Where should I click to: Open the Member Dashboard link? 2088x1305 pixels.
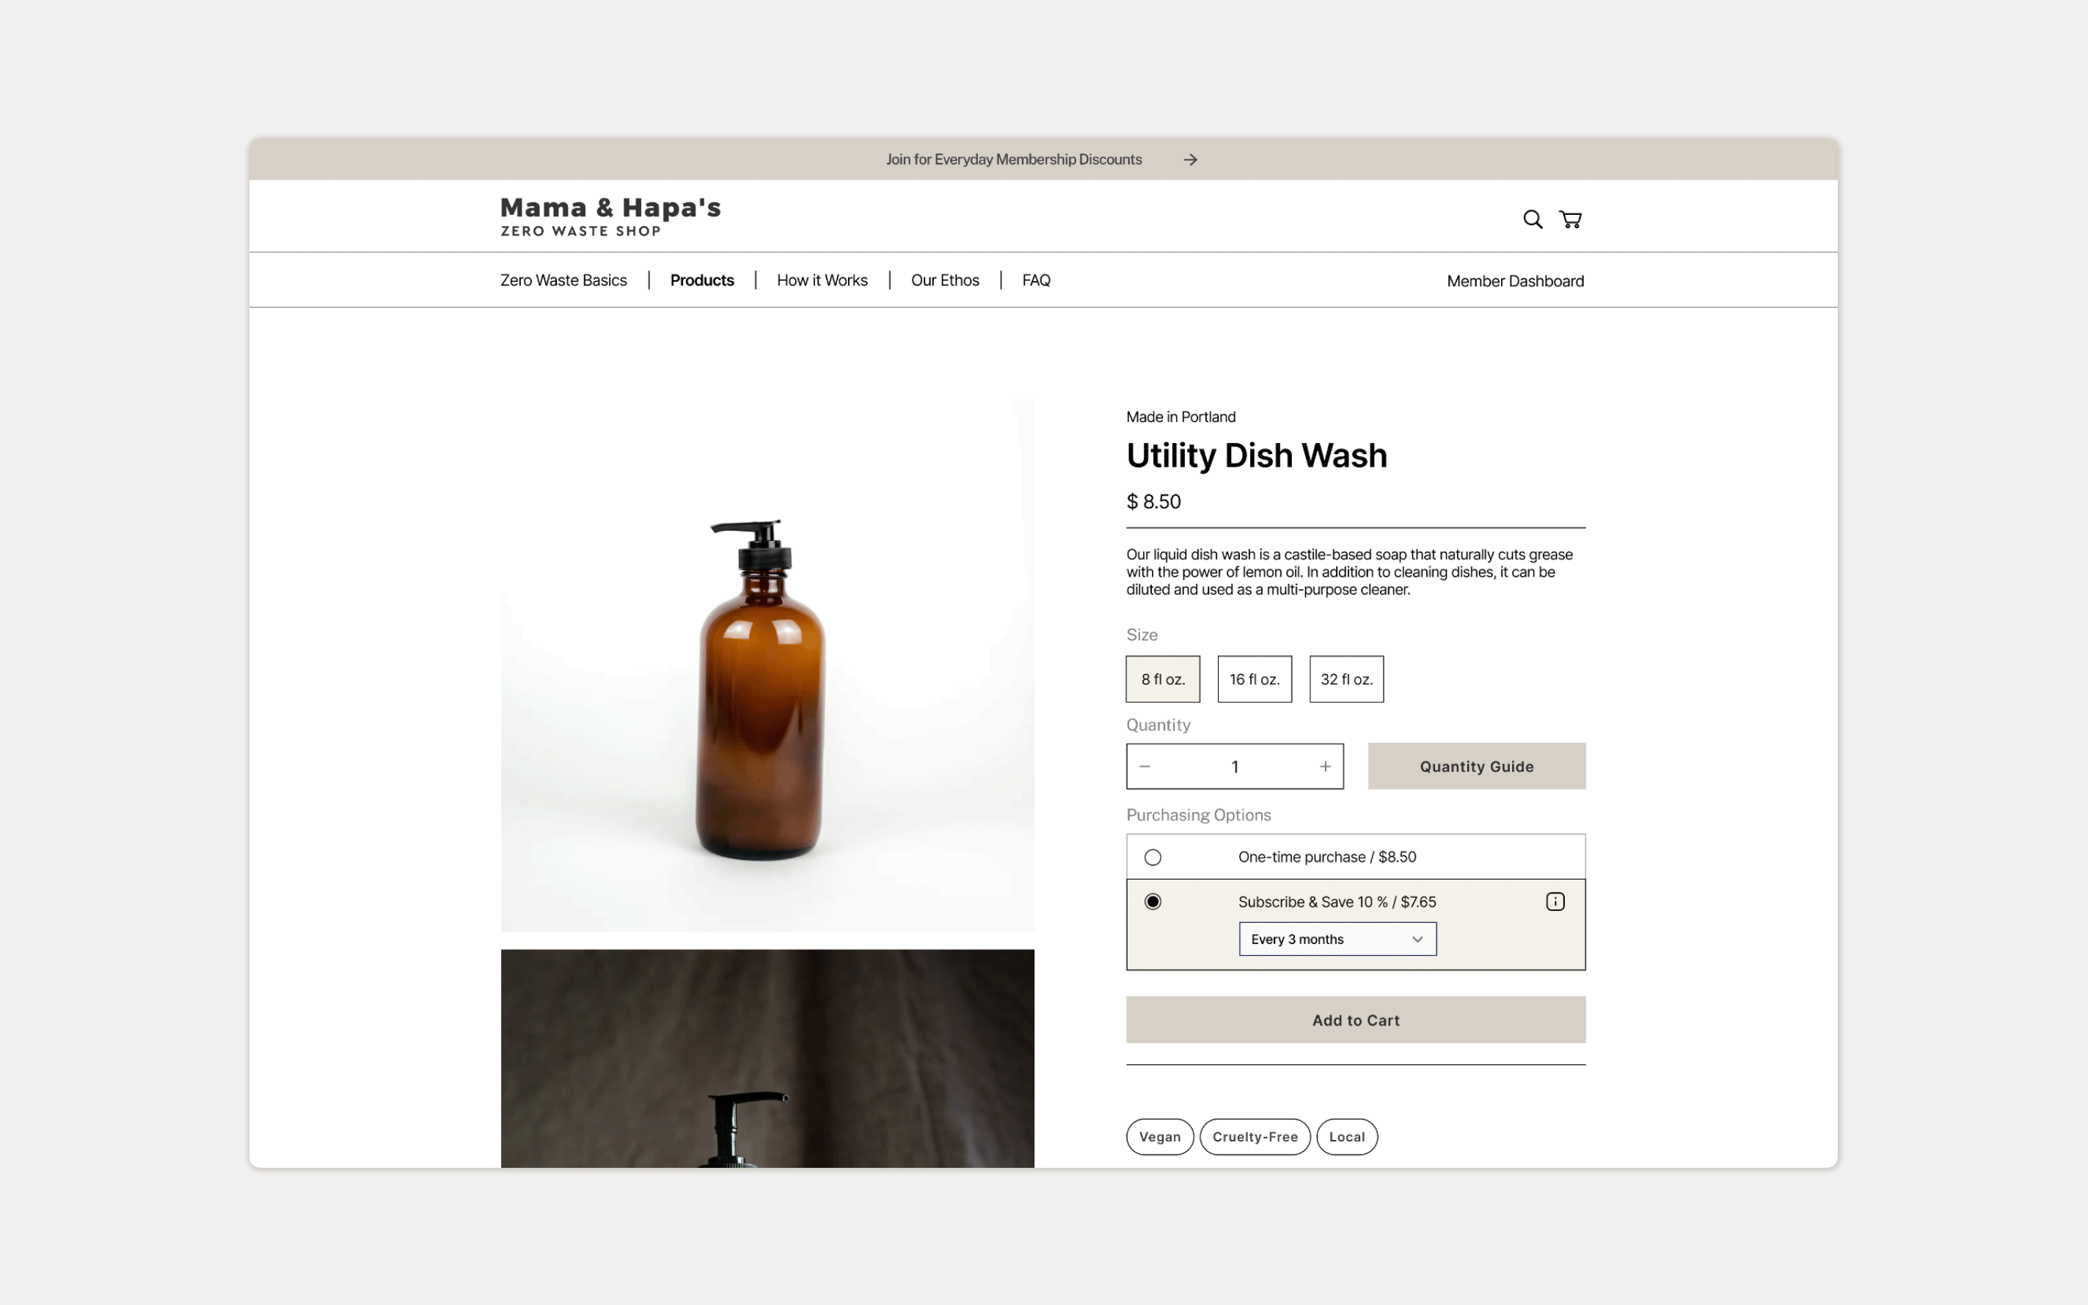coord(1515,282)
